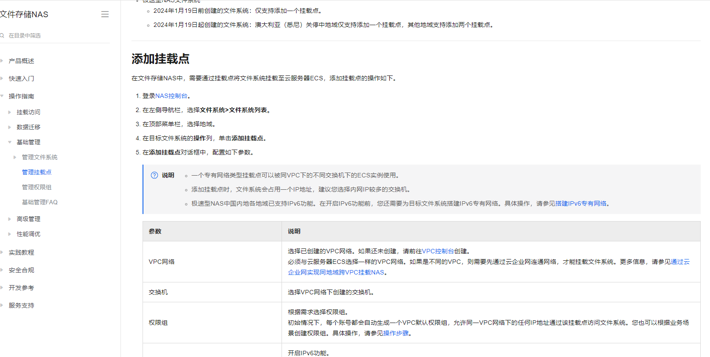Viewport: 710px width, 357px height.
Task: Expand the 高级管理 arrow
Action: tap(10, 219)
